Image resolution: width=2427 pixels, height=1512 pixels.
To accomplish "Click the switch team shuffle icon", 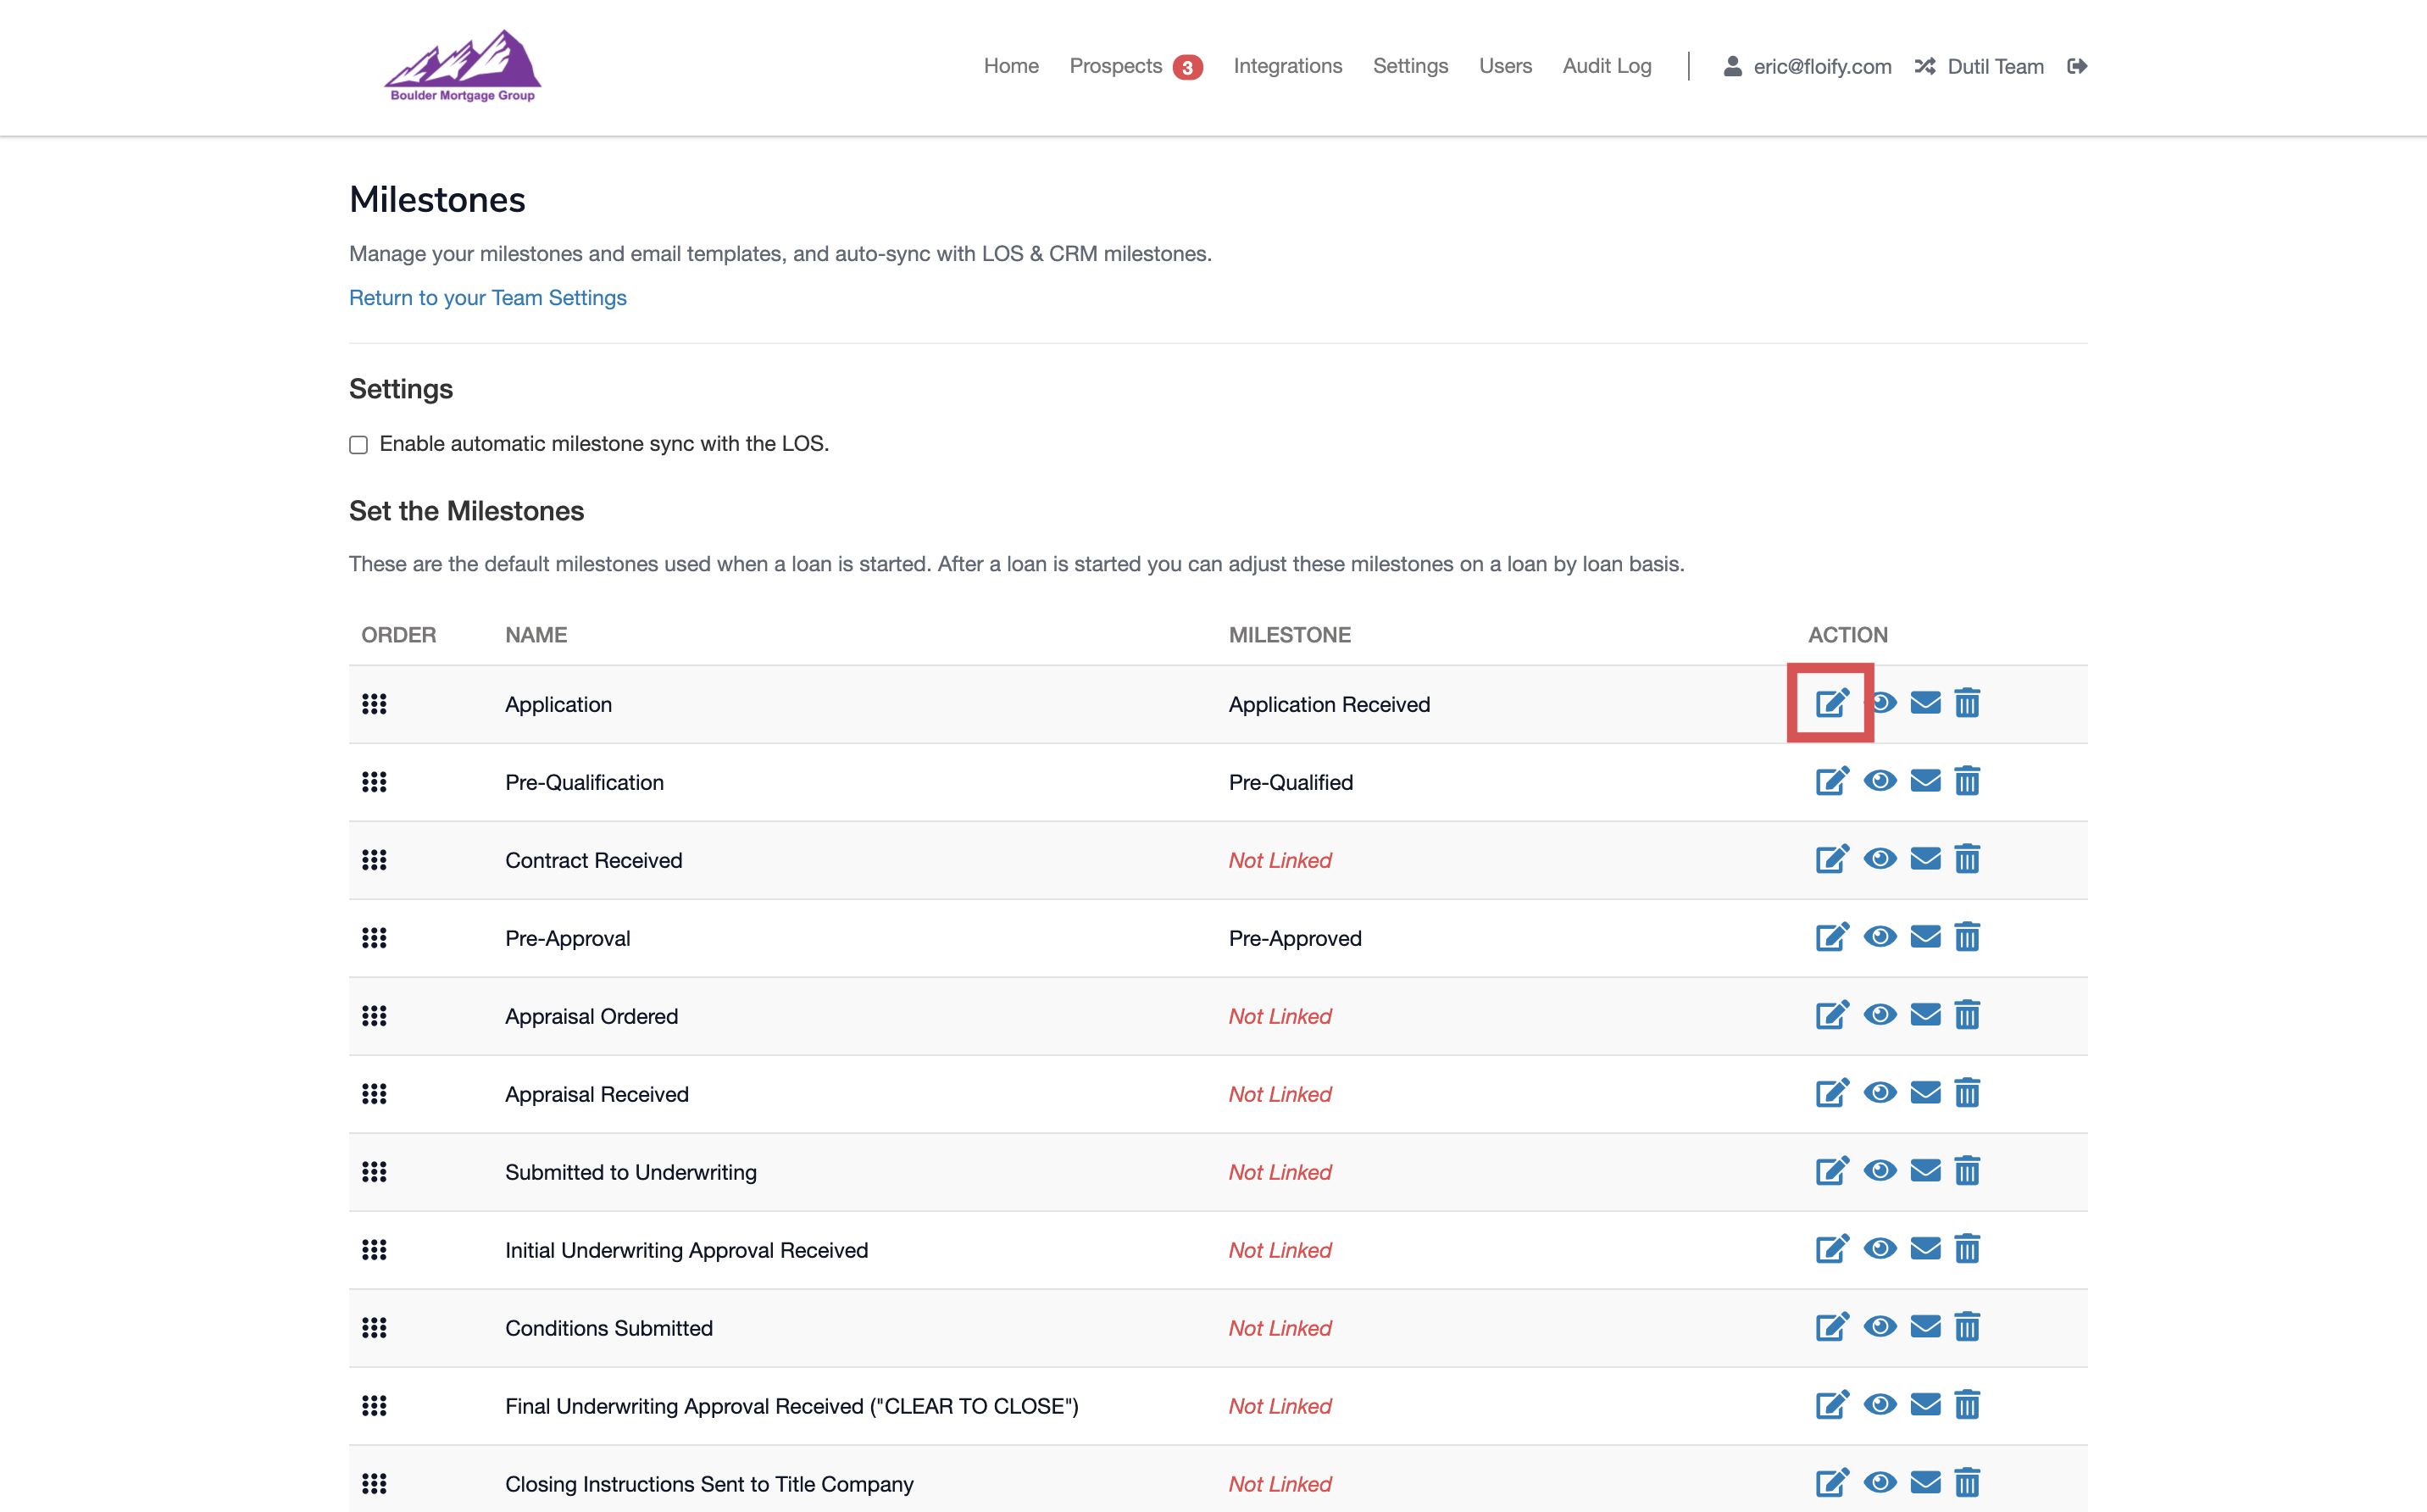I will pyautogui.click(x=1925, y=66).
